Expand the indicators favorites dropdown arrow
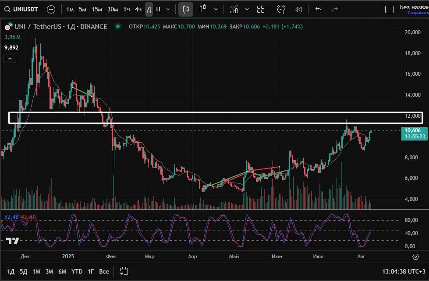 (247, 9)
